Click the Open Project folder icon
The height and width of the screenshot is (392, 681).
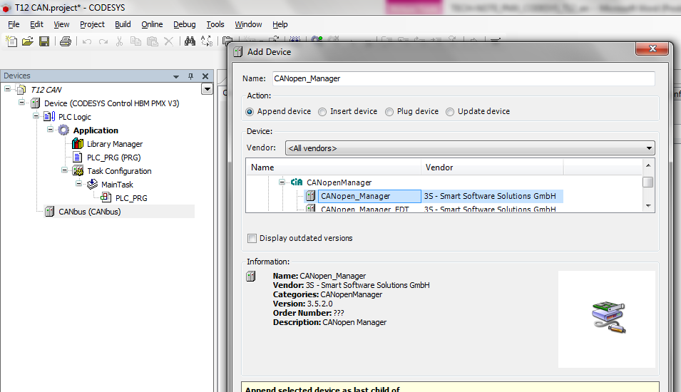click(27, 41)
